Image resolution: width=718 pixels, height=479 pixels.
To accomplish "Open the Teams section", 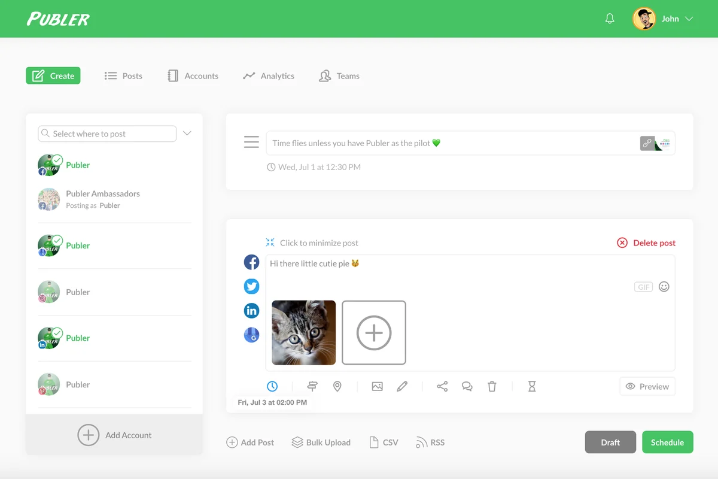I will point(339,75).
